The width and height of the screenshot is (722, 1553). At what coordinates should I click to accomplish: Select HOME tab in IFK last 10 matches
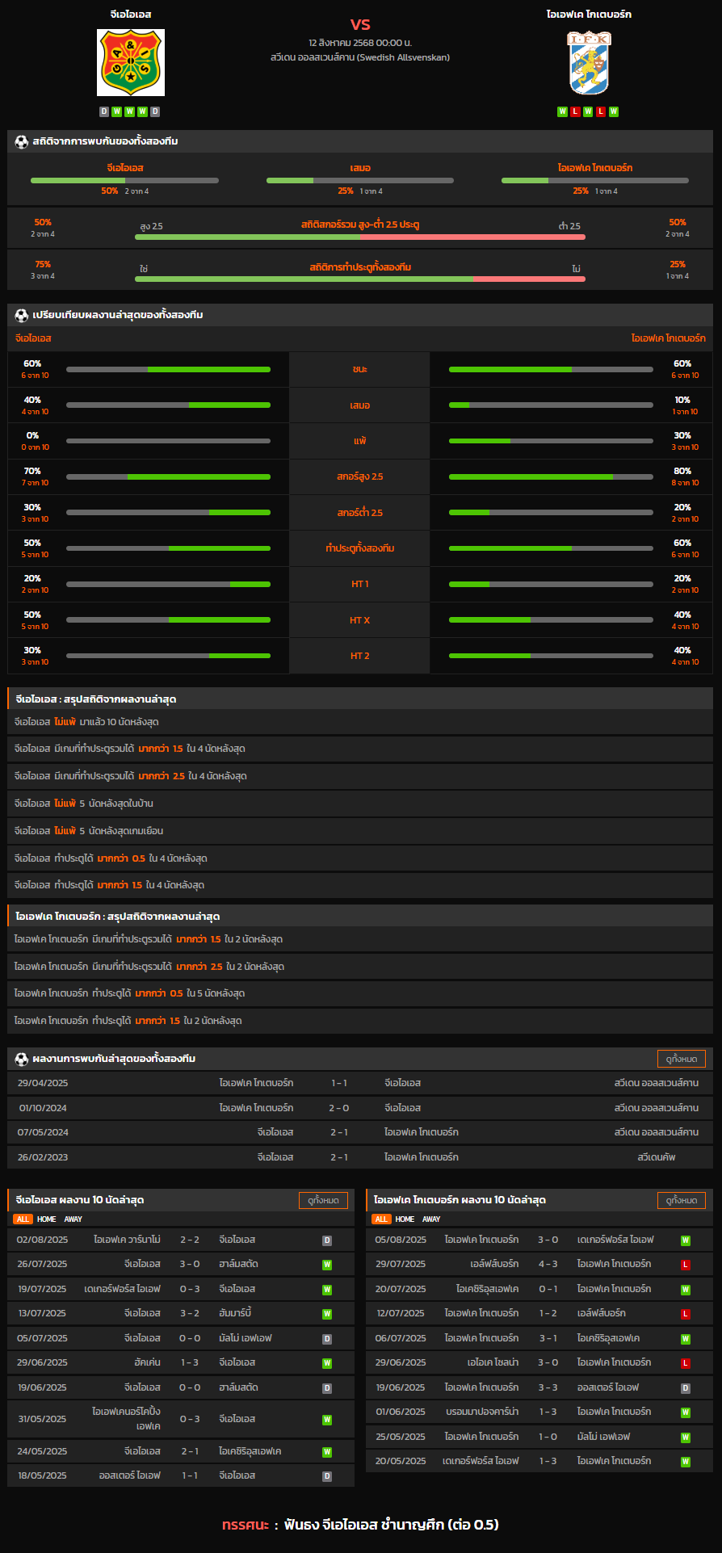point(405,1219)
